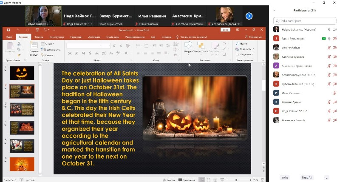Switch to Normal view icon in status bar
Viewport: 340px width, 182px height.
(x=201, y=180)
